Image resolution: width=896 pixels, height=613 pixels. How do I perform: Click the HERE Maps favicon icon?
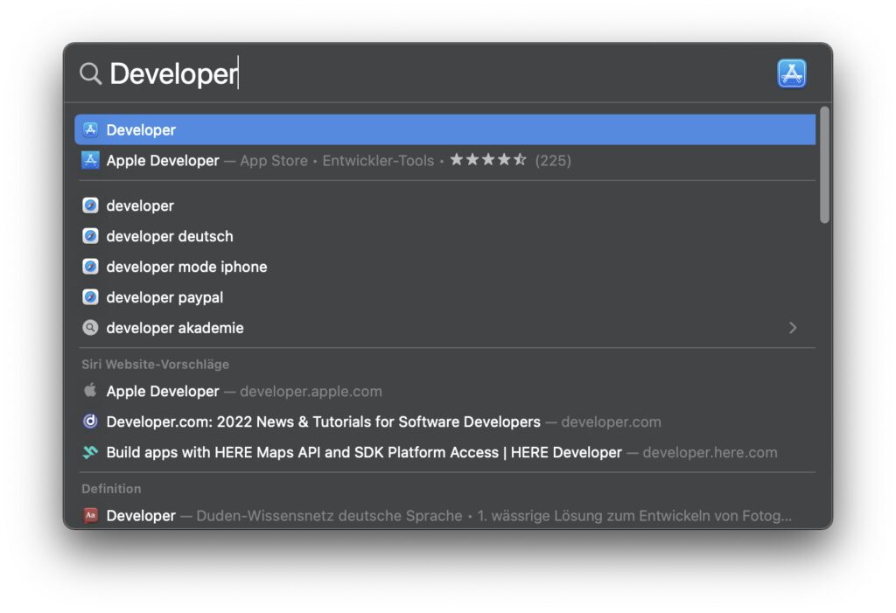90,452
